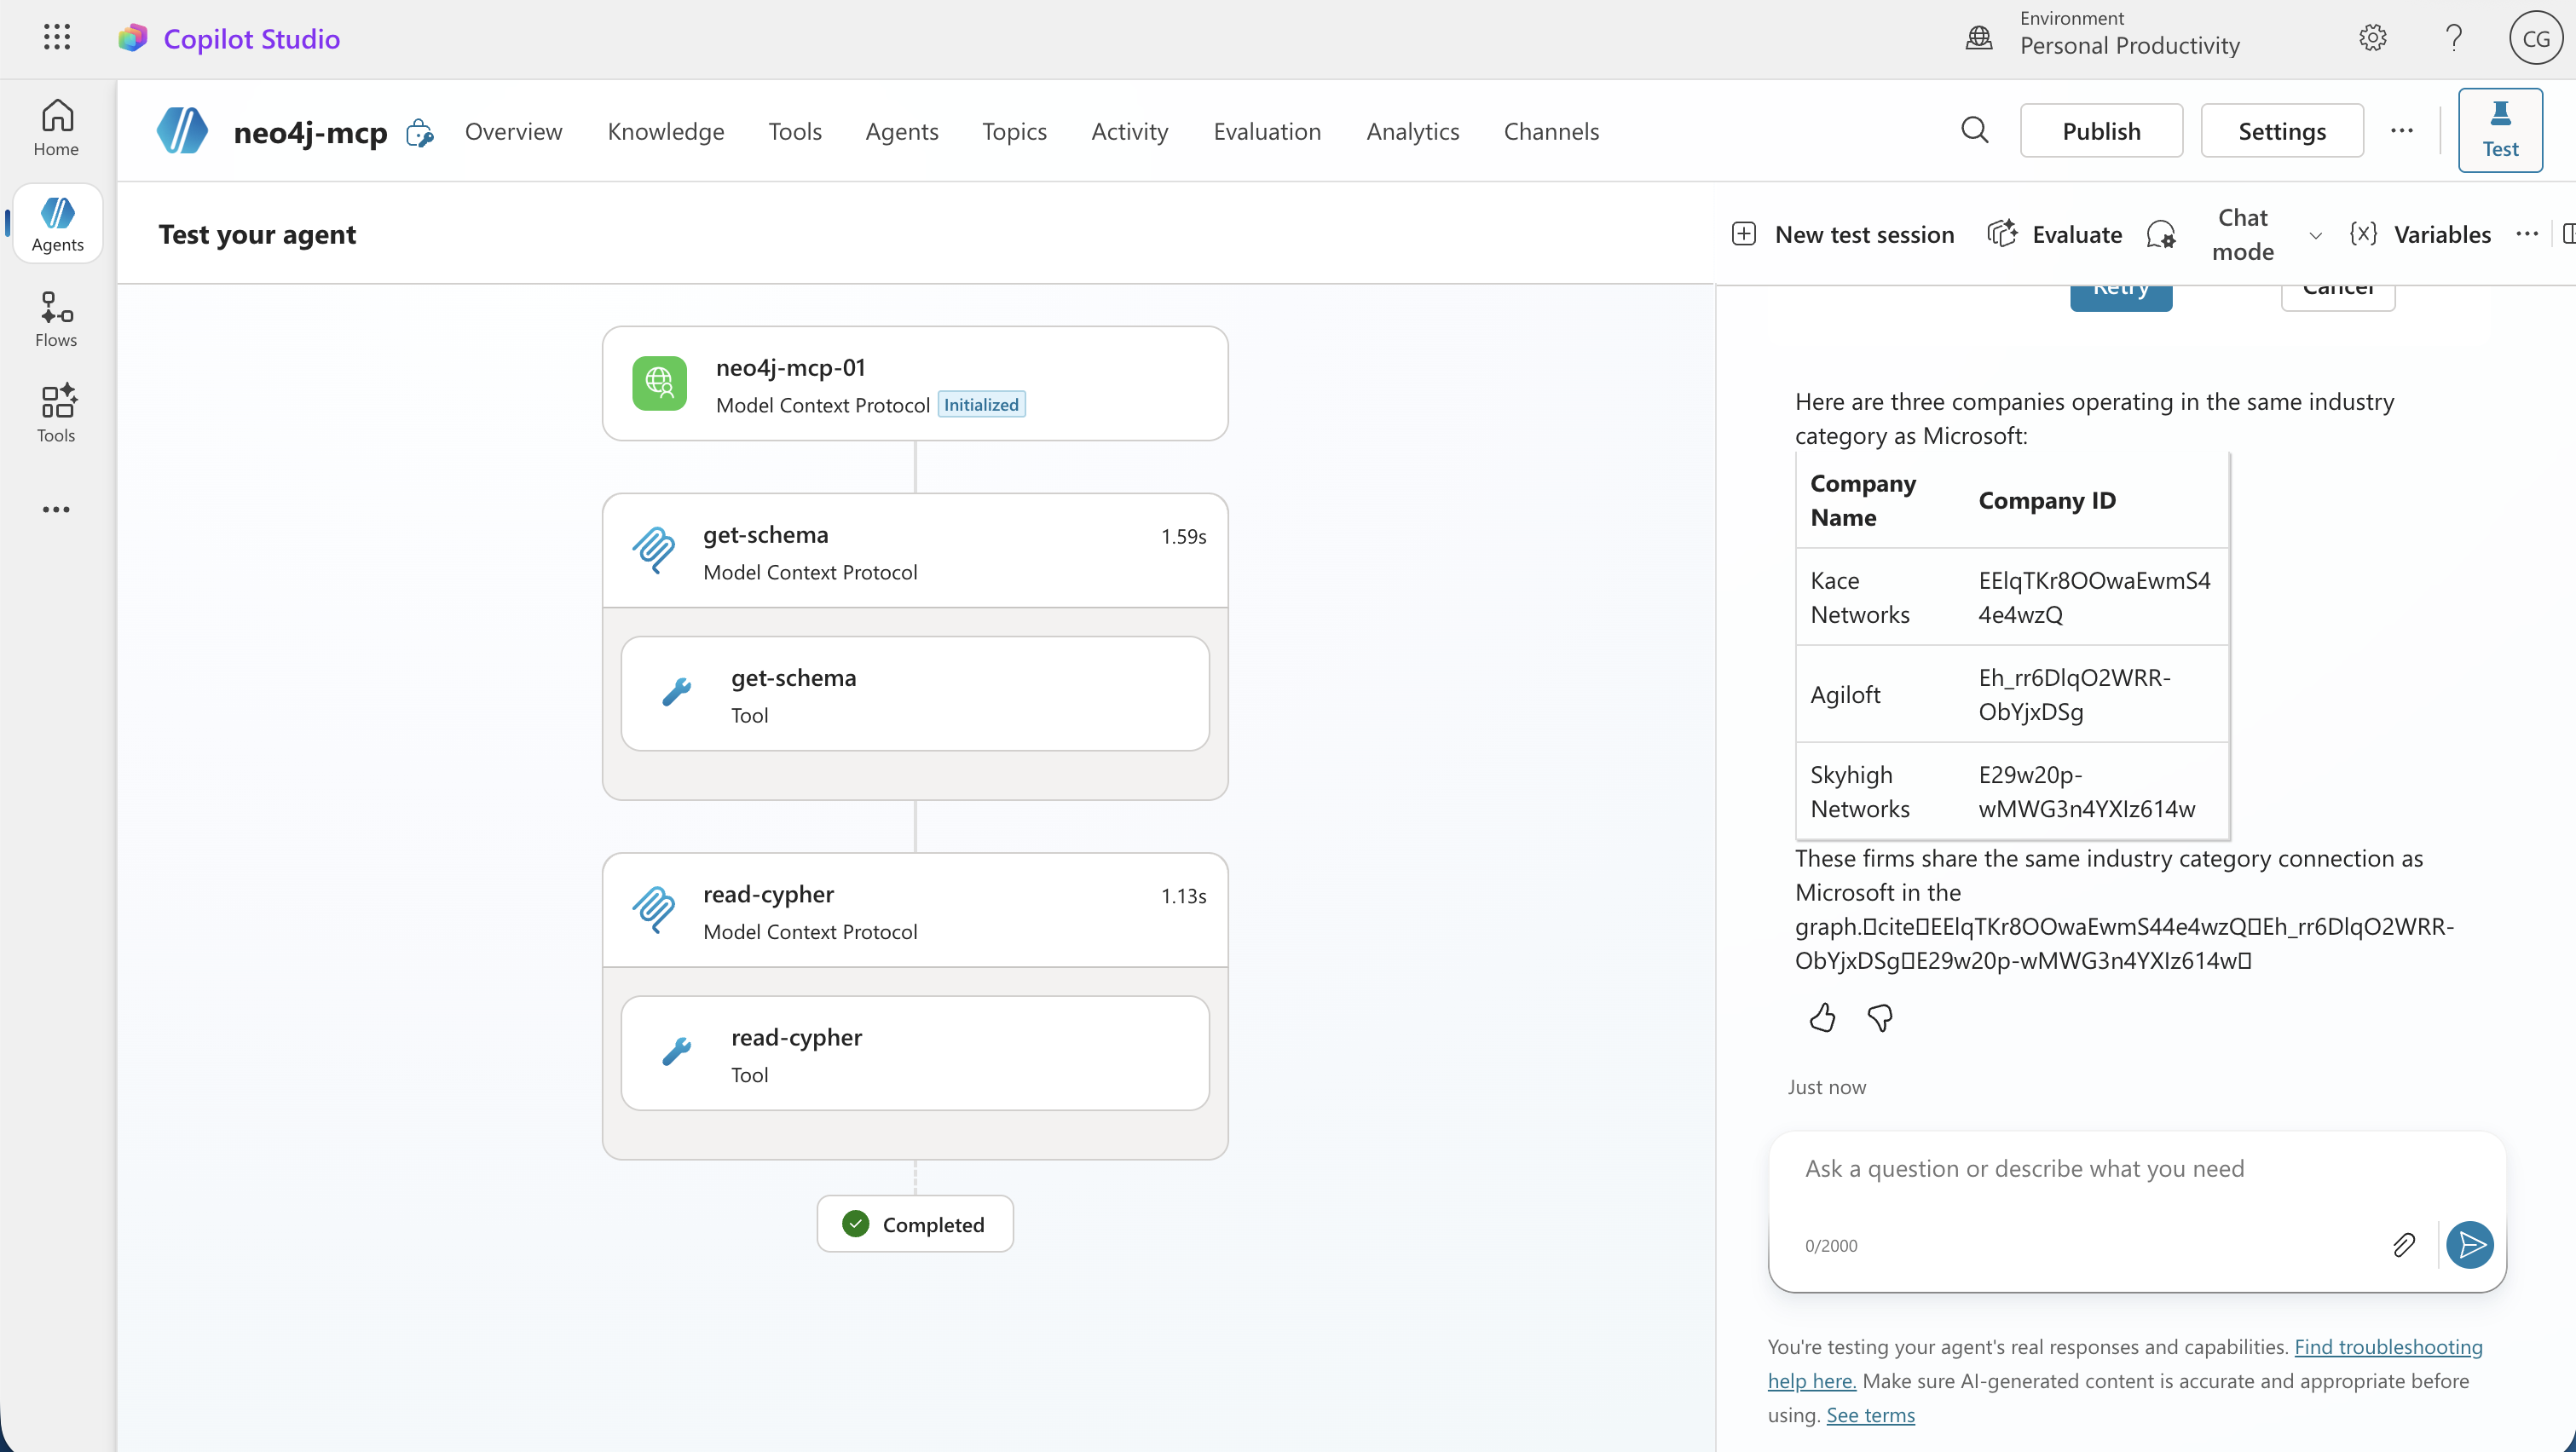
Task: Click the Initialized status badge
Action: coord(981,405)
